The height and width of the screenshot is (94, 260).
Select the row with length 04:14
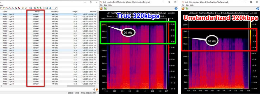click(48, 60)
